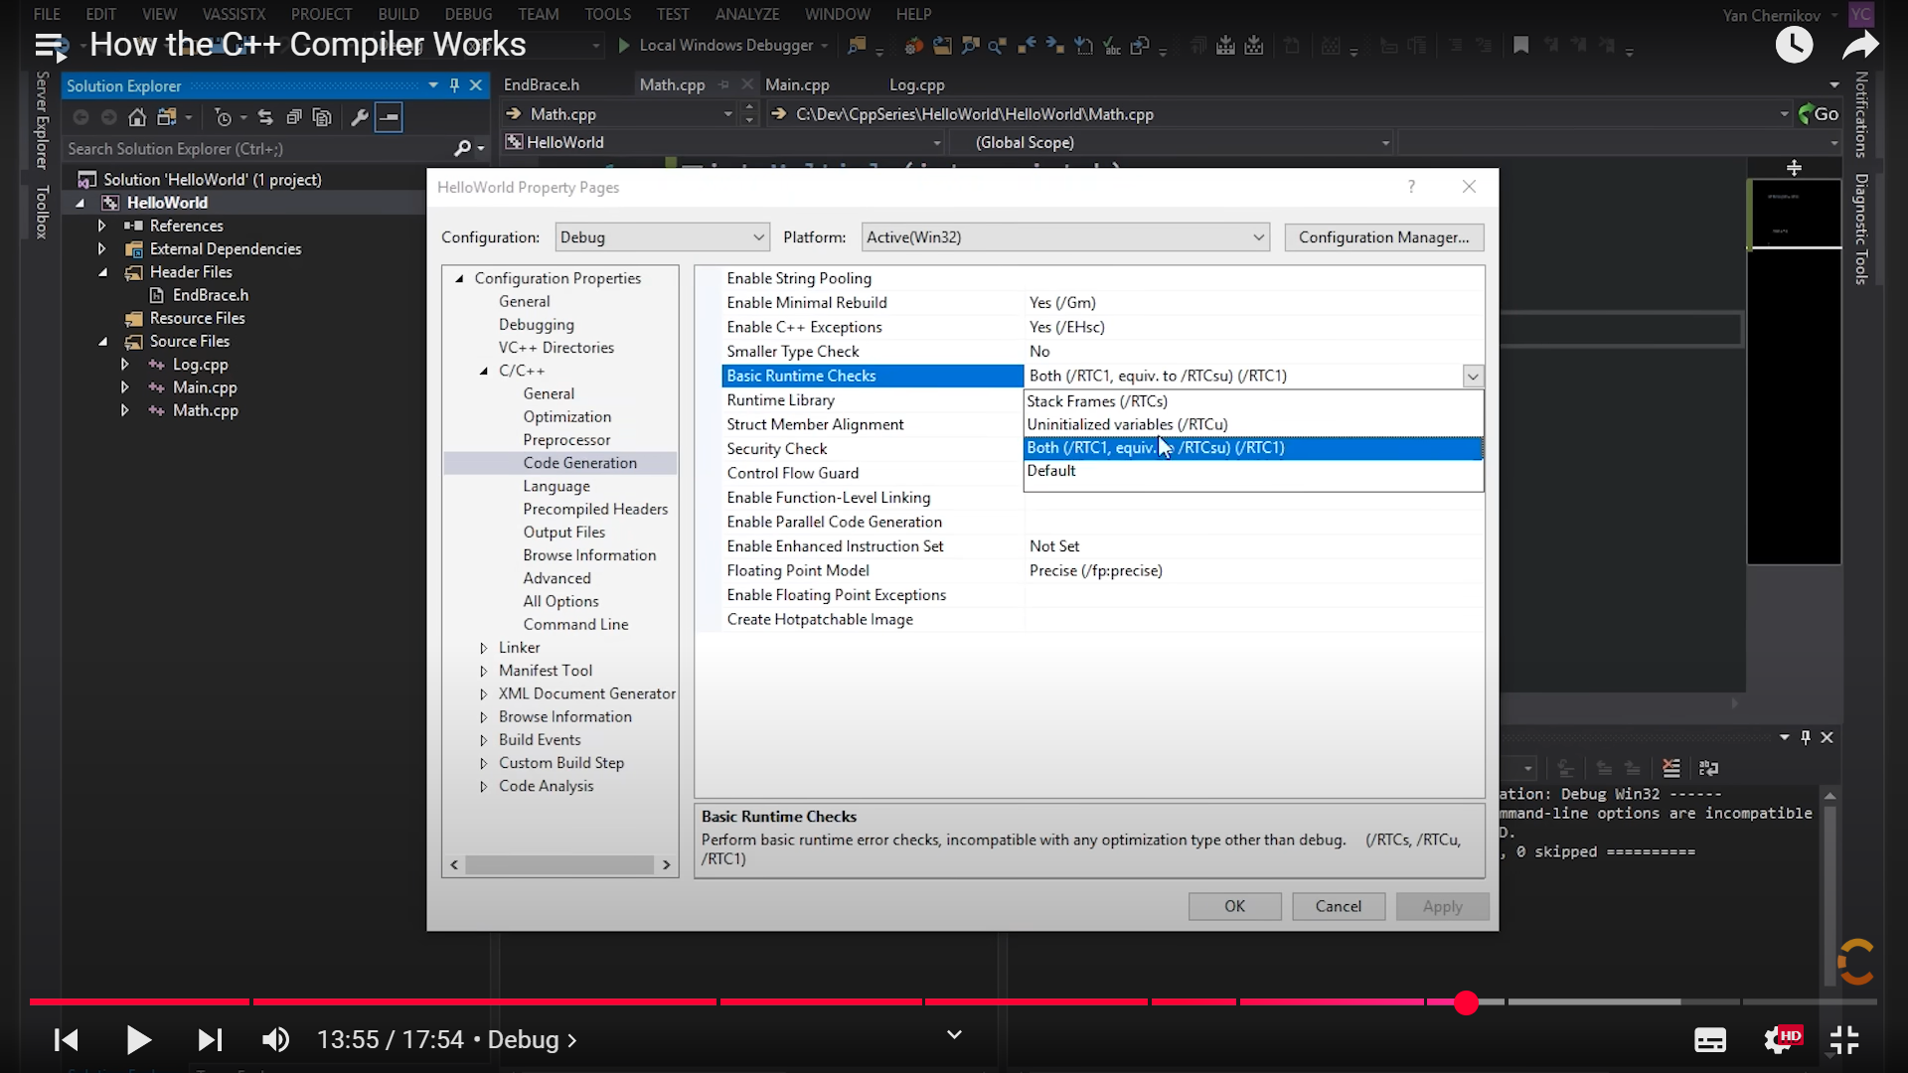Toggle subtitles with the captions icon
The height and width of the screenshot is (1073, 1908).
click(1709, 1040)
